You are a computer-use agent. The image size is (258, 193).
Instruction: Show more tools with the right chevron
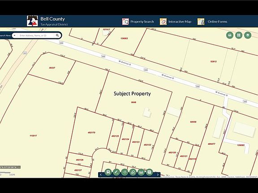158,175
